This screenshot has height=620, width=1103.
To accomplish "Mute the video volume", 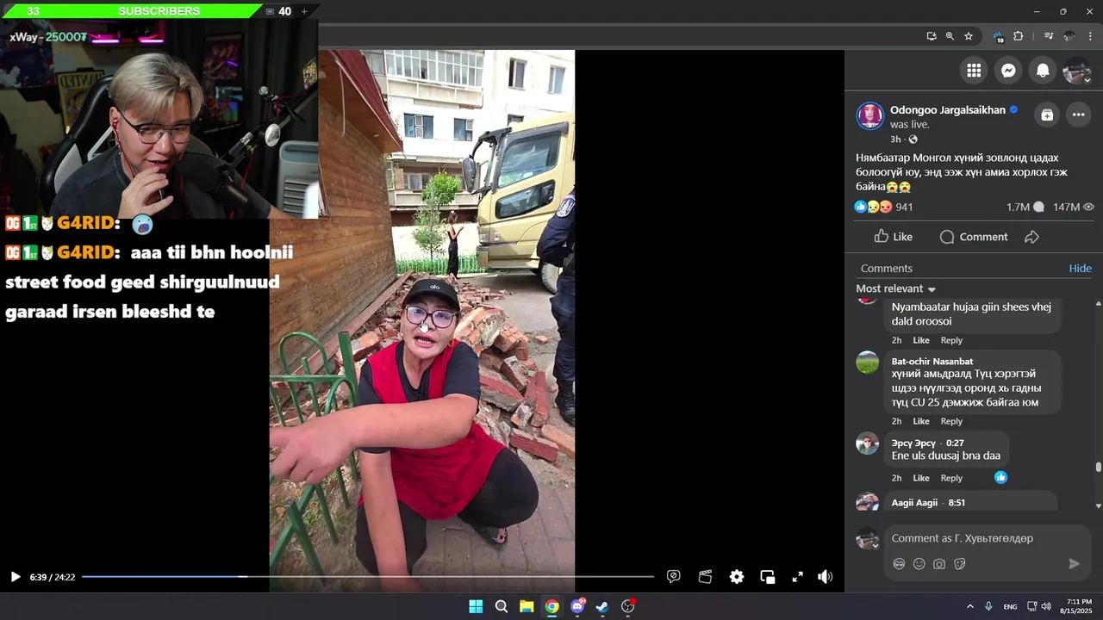I will coord(826,577).
